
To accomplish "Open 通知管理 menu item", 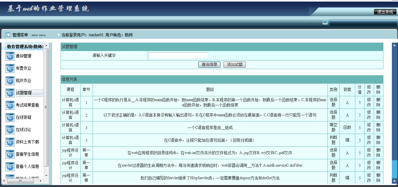I will pyautogui.click(x=24, y=56).
